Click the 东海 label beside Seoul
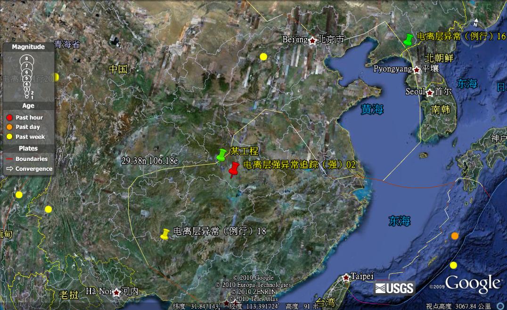Image resolution: width=507 pixels, height=310 pixels. [x=467, y=84]
